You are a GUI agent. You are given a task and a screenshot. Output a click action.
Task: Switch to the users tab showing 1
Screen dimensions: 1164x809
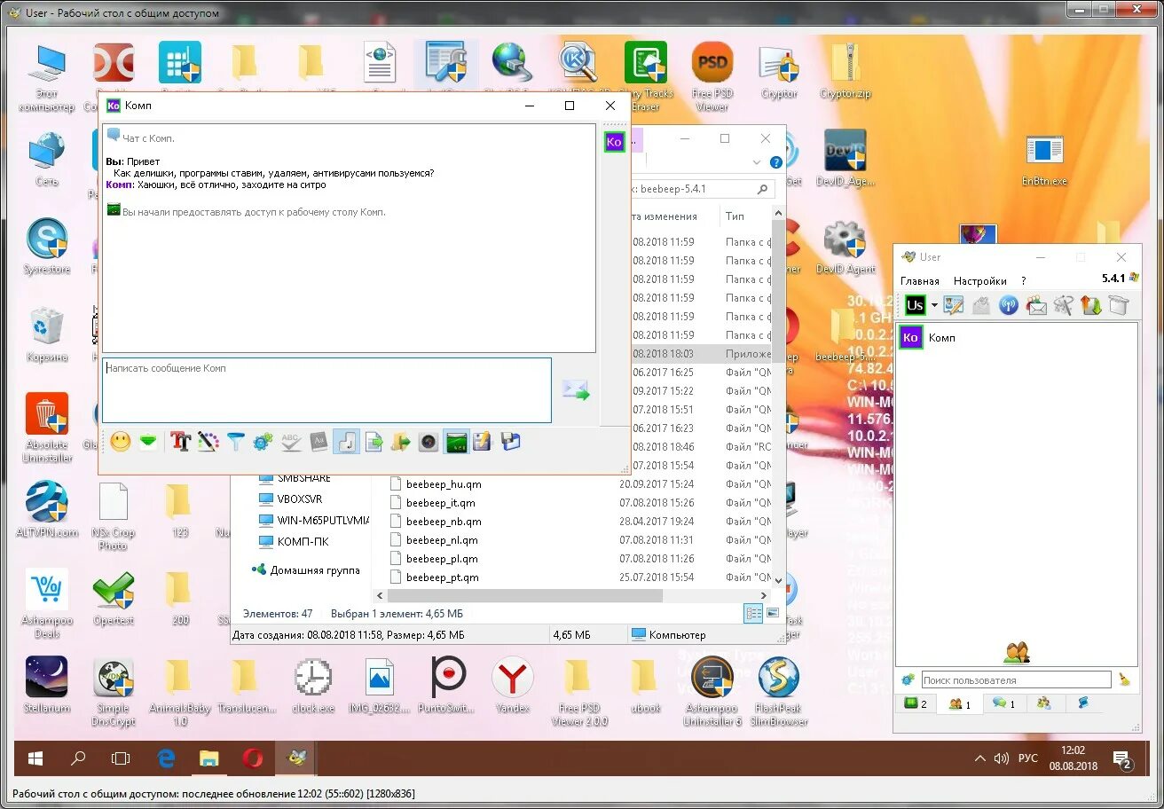pyautogui.click(x=960, y=703)
